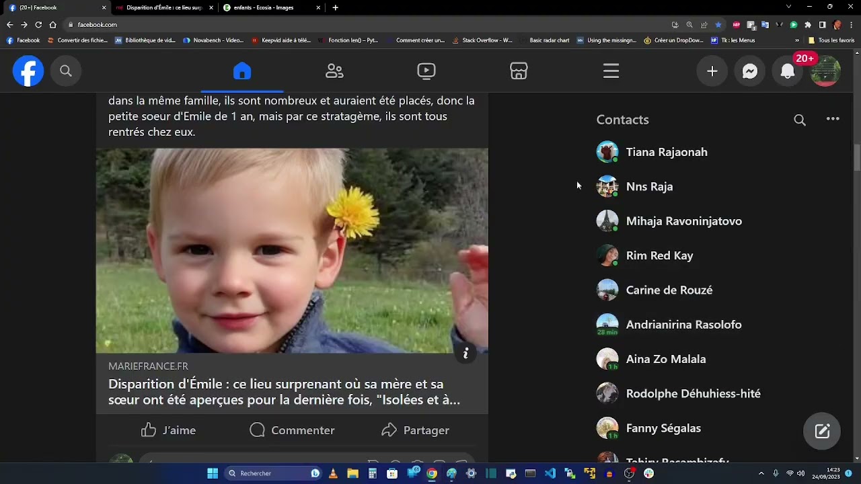
Task: Click the browser forward arrow
Action: pos(24,25)
